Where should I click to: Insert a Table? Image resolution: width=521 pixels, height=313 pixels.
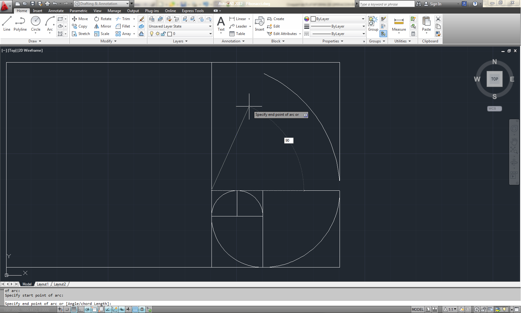tap(237, 34)
